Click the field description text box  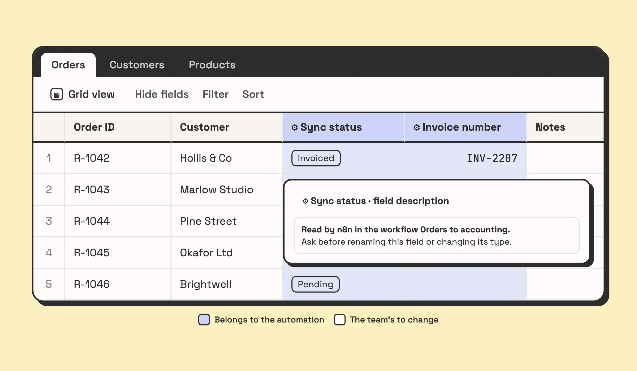(437, 236)
